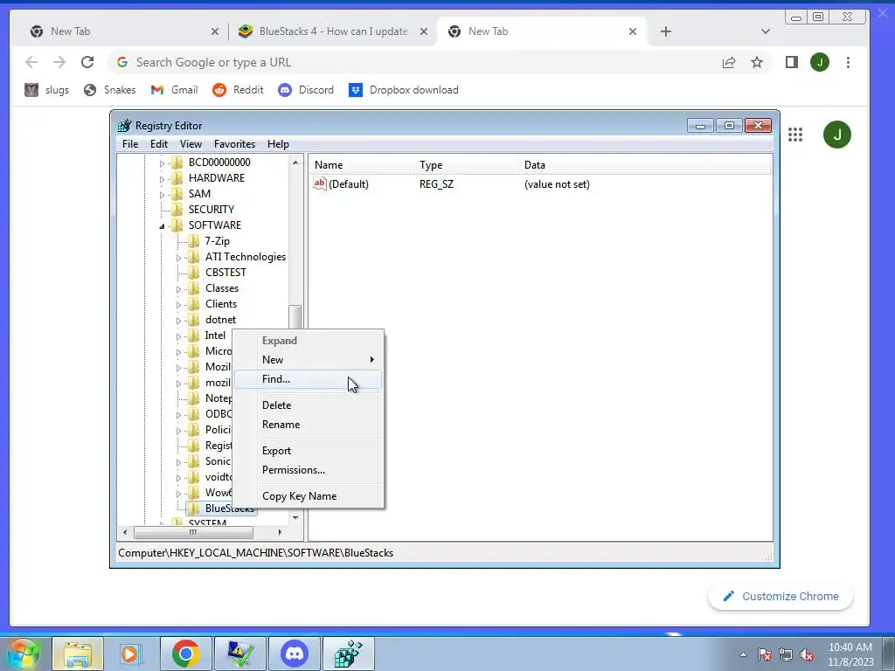Expand the SAM key
This screenshot has width=895, height=671.
[x=162, y=195]
